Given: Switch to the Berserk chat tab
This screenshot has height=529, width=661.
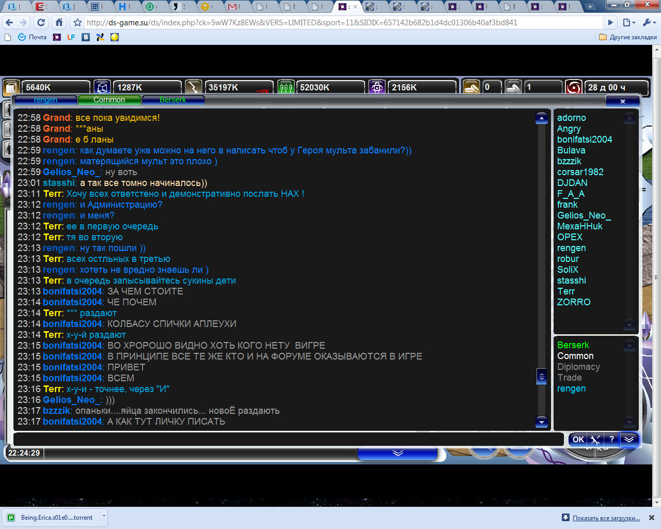Looking at the screenshot, I should pos(172,100).
